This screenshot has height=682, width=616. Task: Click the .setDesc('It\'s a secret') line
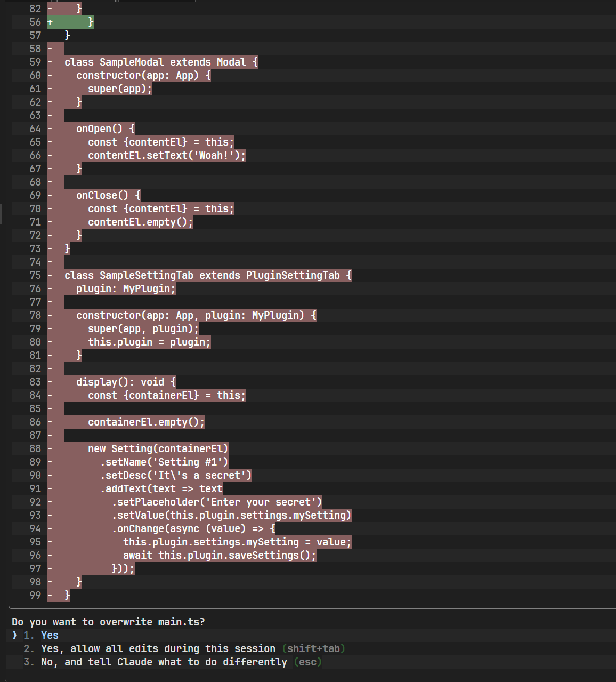176,475
